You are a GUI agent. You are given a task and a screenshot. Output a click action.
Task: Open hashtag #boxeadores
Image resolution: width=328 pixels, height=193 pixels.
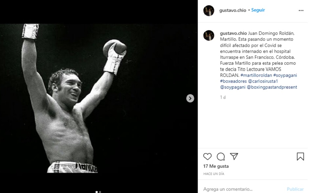(233, 81)
